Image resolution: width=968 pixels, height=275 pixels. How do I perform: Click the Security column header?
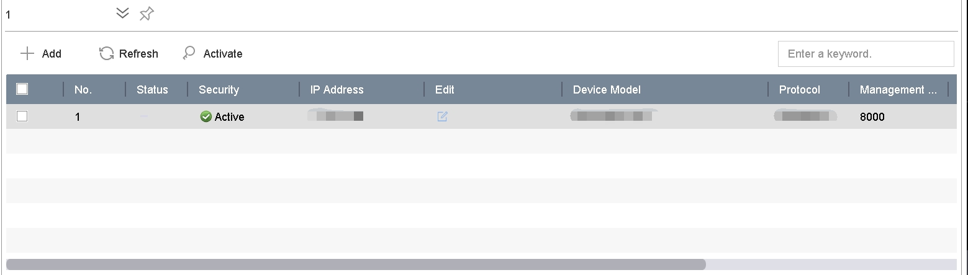pyautogui.click(x=219, y=90)
